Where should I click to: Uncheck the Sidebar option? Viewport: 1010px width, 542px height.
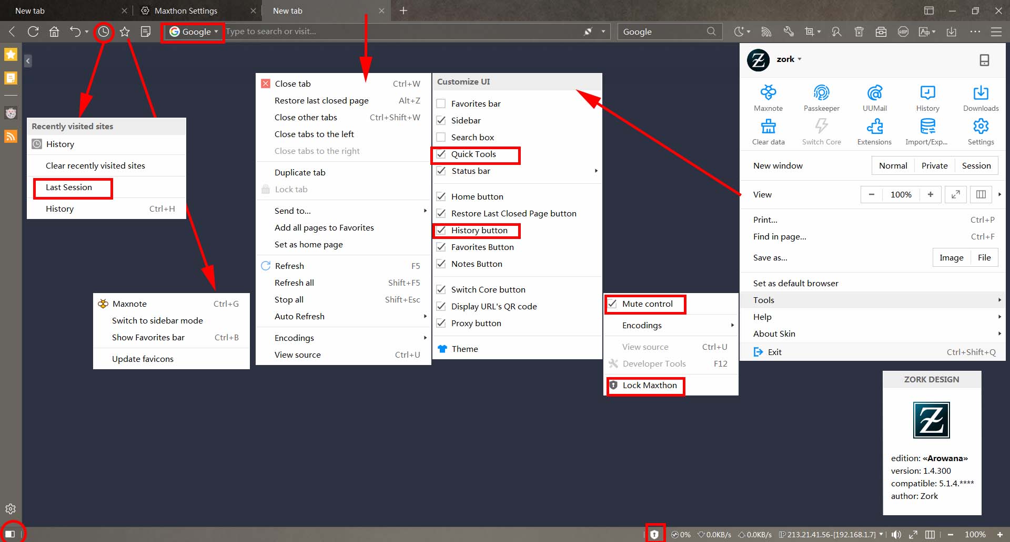[441, 120]
